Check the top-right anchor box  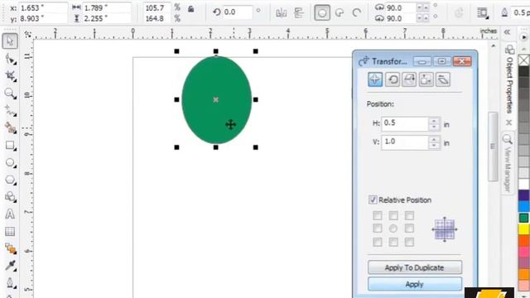tap(409, 215)
